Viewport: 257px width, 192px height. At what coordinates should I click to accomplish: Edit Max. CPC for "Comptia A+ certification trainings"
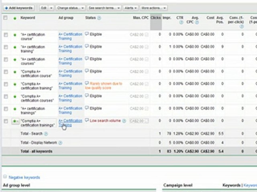(139, 121)
